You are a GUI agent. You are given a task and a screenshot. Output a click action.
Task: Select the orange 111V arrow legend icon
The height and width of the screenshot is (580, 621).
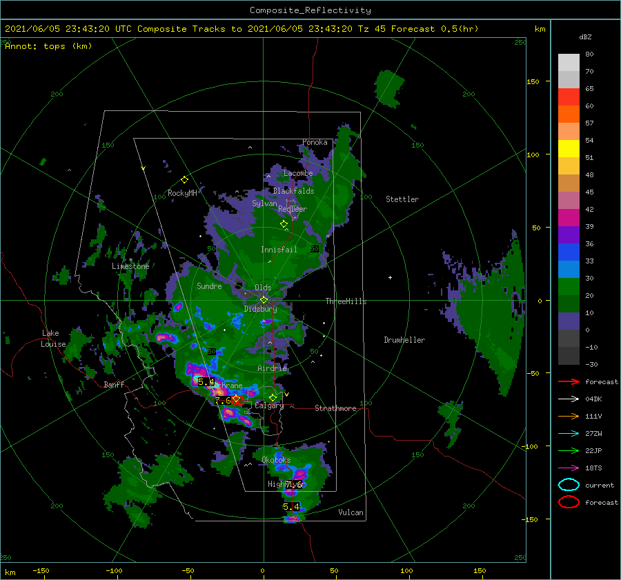point(569,416)
